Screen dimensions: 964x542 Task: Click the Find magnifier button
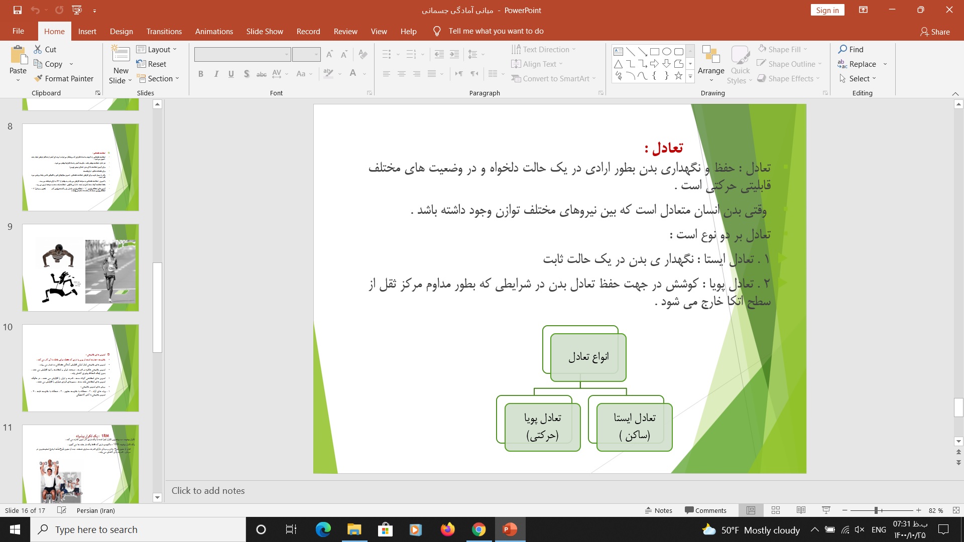tap(851, 49)
